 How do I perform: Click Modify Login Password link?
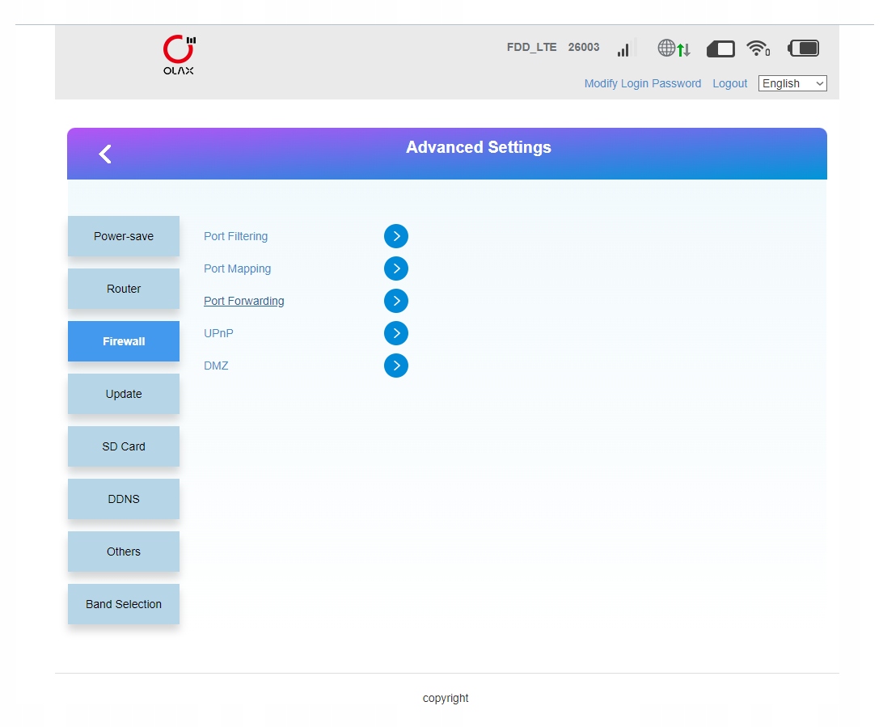[x=643, y=83]
